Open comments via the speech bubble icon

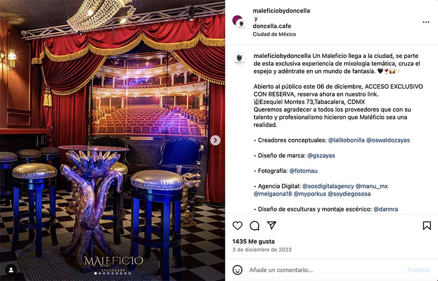[255, 225]
